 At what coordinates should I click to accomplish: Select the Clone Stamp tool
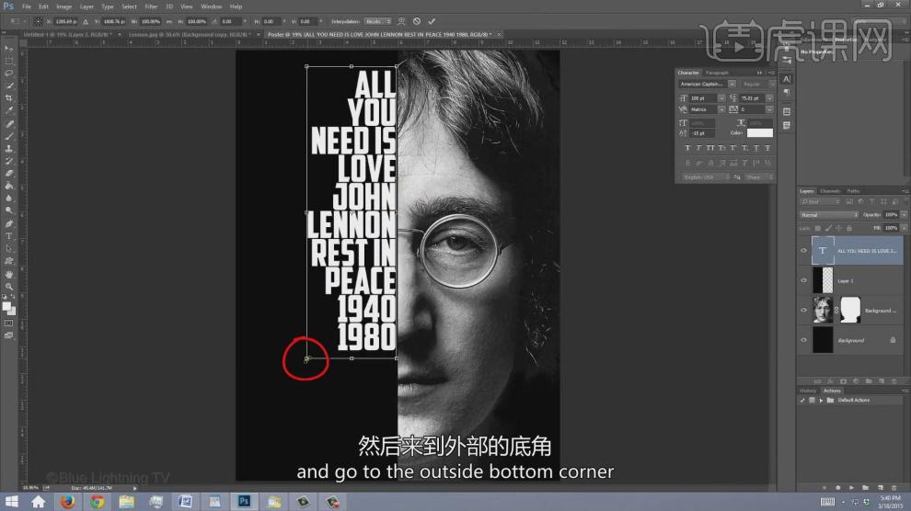pyautogui.click(x=8, y=149)
